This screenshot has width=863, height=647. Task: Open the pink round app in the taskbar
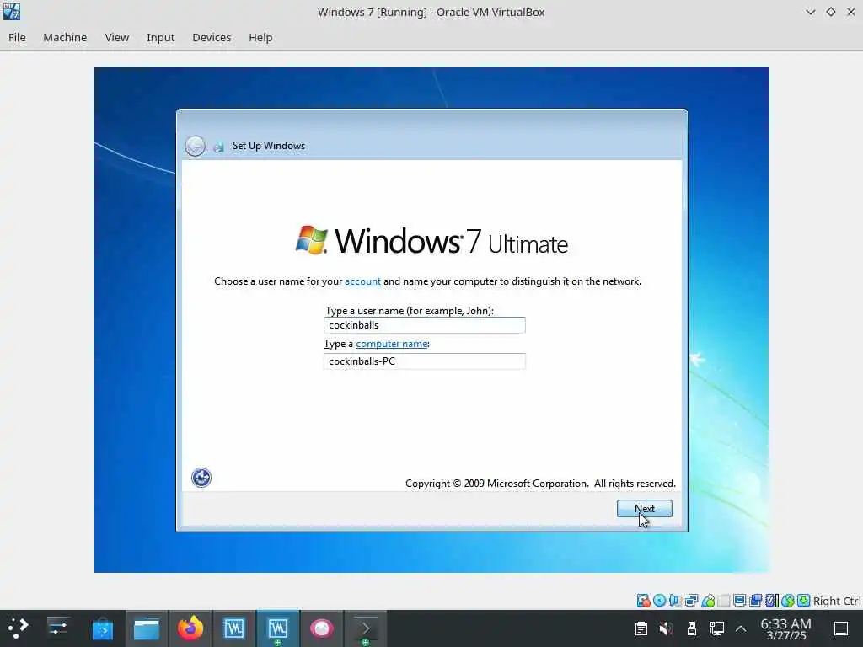point(321,628)
